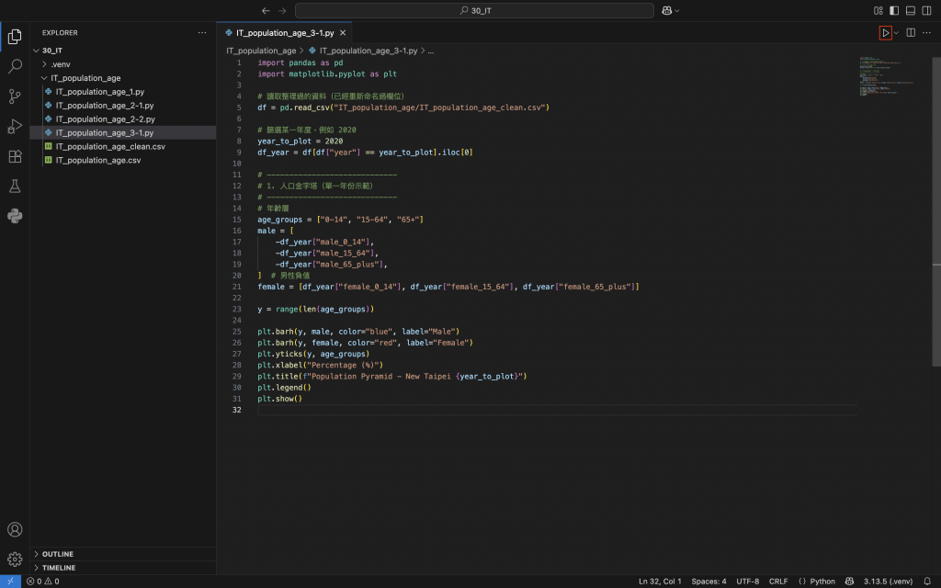Open the Python extension panel icon

click(15, 217)
